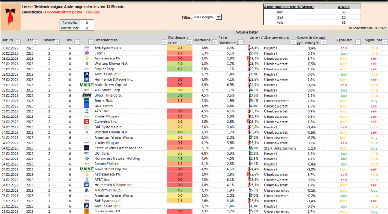Click the Watchliste label cell
This screenshot has height=214, width=388.
[70, 28]
